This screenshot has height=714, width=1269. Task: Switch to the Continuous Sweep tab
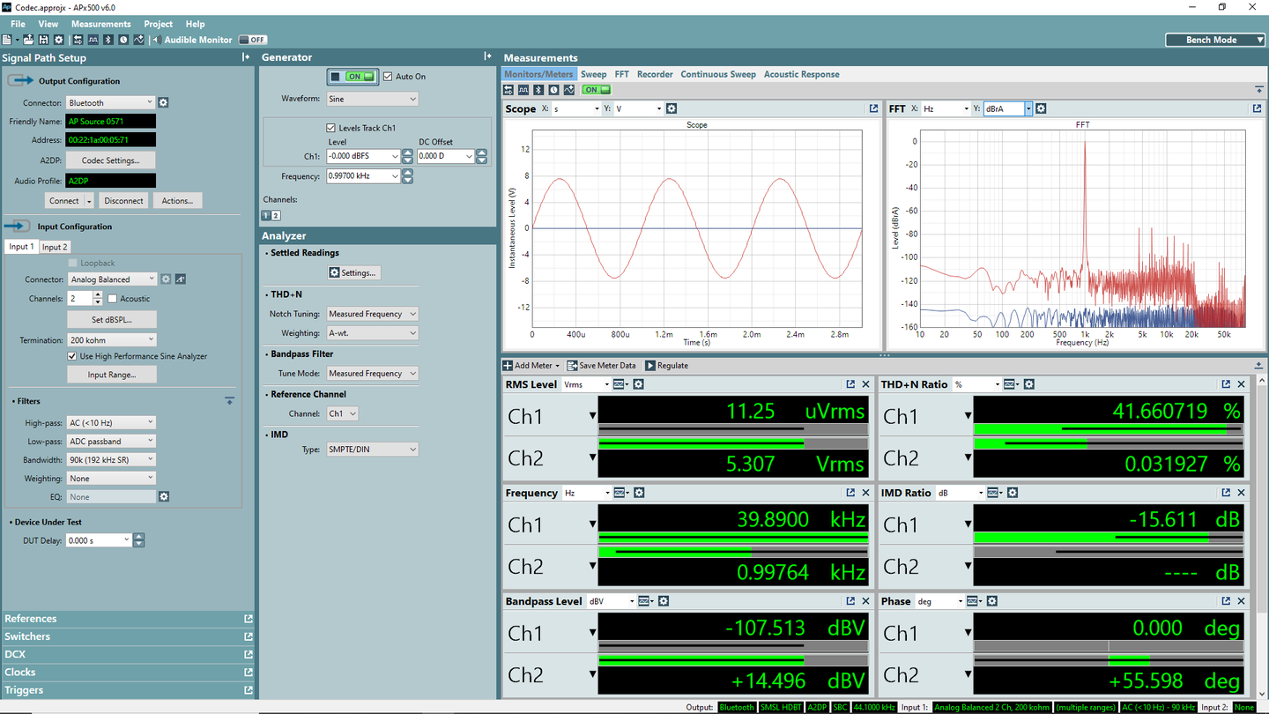pyautogui.click(x=717, y=74)
